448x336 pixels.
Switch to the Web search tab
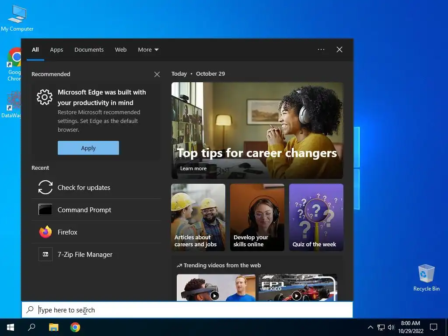point(121,50)
